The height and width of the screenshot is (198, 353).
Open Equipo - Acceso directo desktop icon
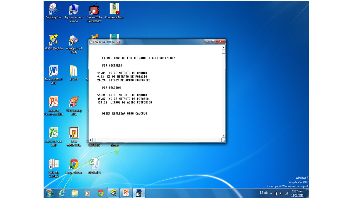74,13
